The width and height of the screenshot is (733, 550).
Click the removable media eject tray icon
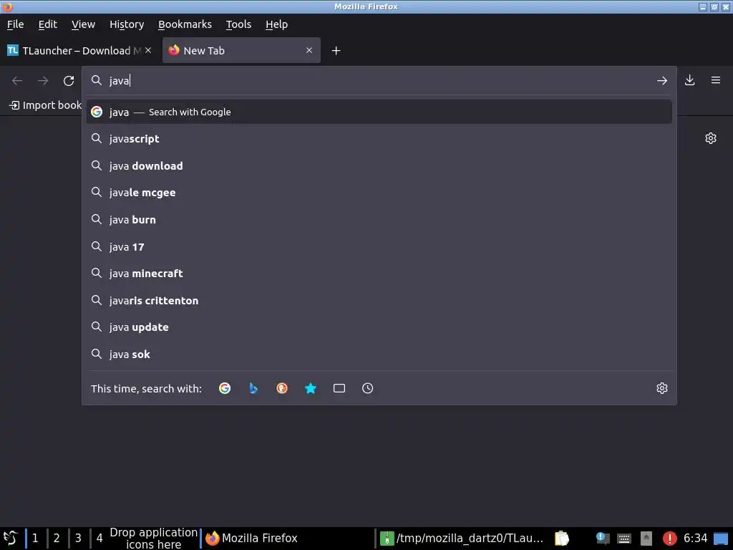pos(646,539)
